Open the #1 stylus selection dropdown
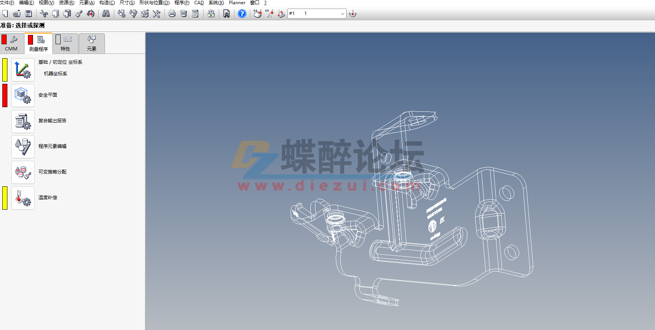The width and height of the screenshot is (655, 330). (317, 14)
